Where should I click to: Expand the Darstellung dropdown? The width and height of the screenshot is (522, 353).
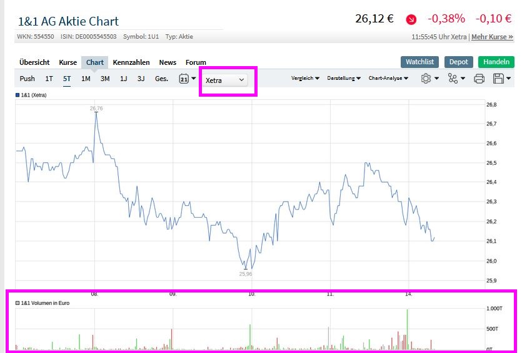coord(344,78)
